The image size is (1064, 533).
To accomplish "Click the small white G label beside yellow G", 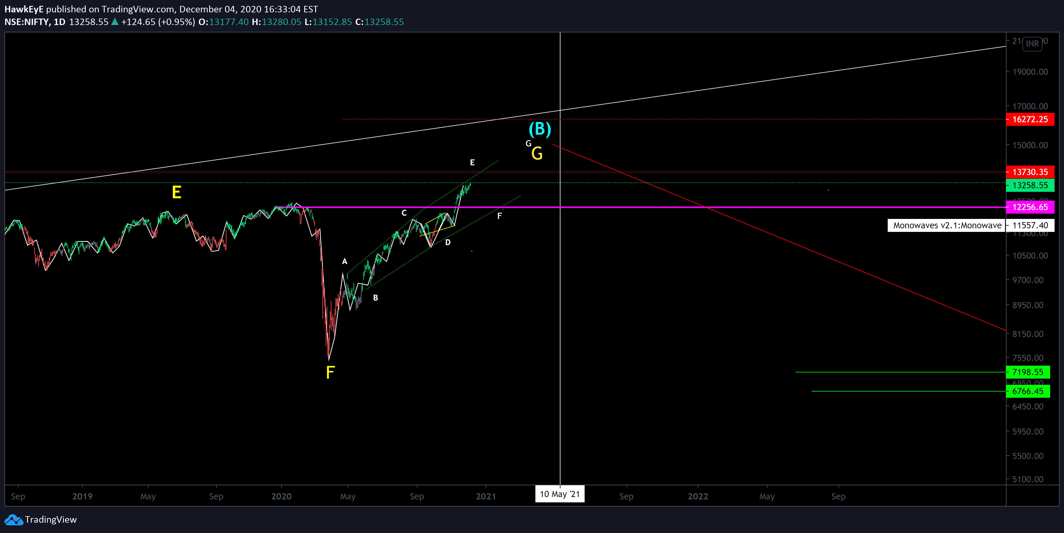I will (x=528, y=144).
